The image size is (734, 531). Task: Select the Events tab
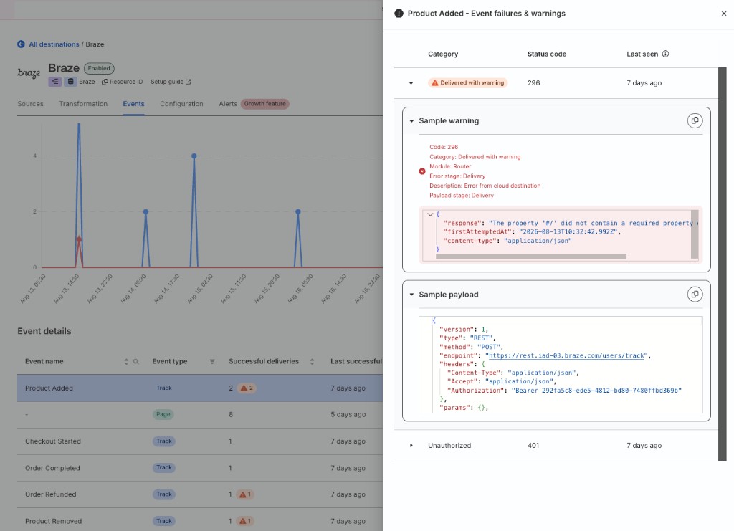click(133, 104)
